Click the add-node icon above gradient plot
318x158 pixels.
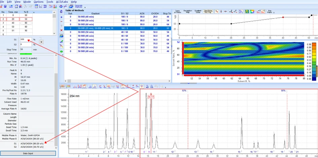pos(231,11)
